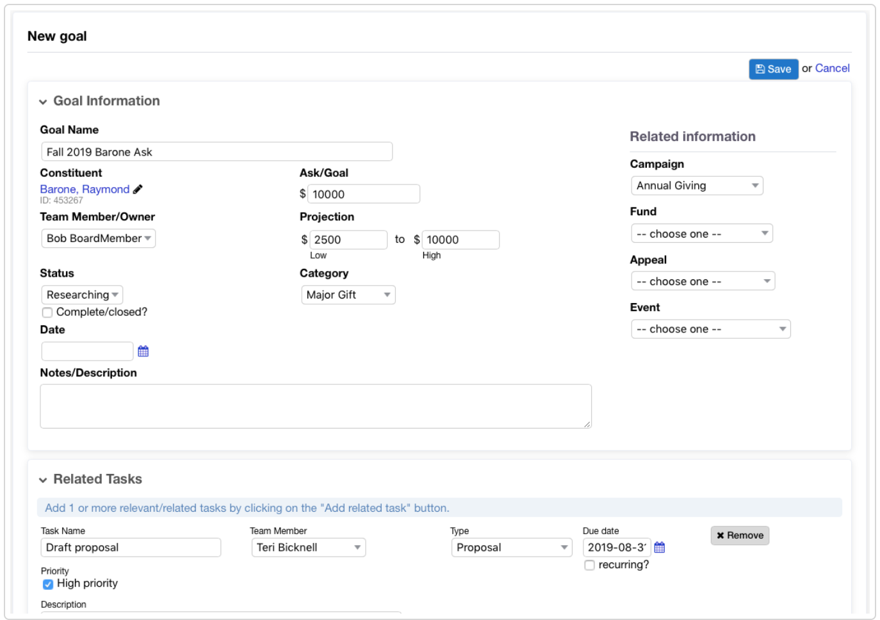880x620 pixels.
Task: Click into the Notes/Description text area
Action: (315, 406)
